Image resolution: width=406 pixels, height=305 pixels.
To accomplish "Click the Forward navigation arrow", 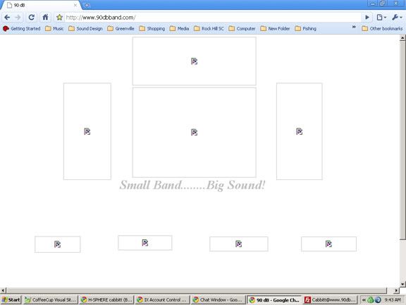I will [18, 18].
